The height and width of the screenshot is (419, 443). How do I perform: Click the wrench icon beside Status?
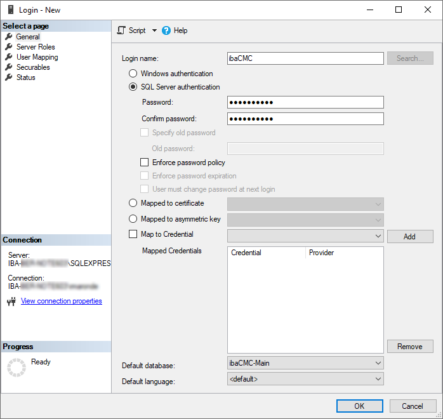9,77
